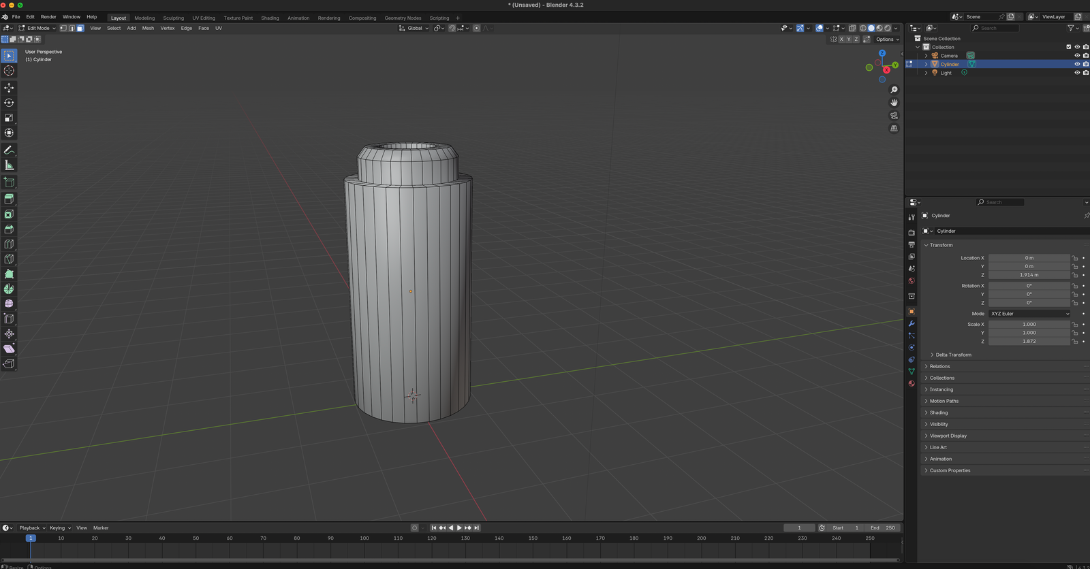Switch to vertex select mode

(63, 28)
